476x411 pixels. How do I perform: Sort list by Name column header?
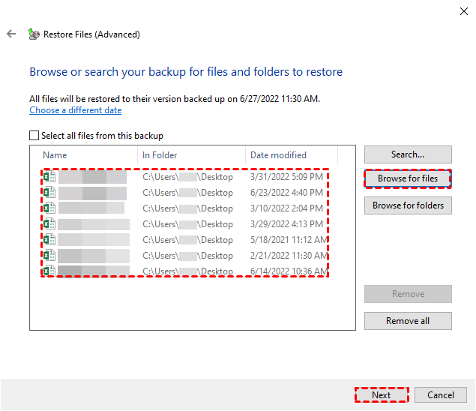[84, 155]
